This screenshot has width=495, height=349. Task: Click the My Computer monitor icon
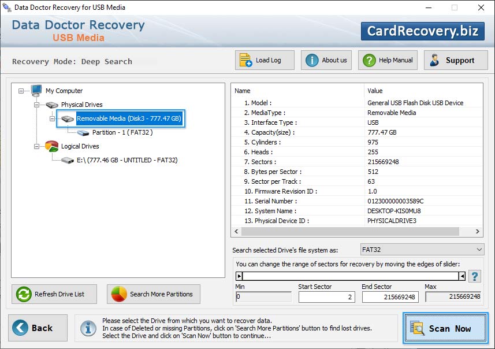[x=36, y=91]
